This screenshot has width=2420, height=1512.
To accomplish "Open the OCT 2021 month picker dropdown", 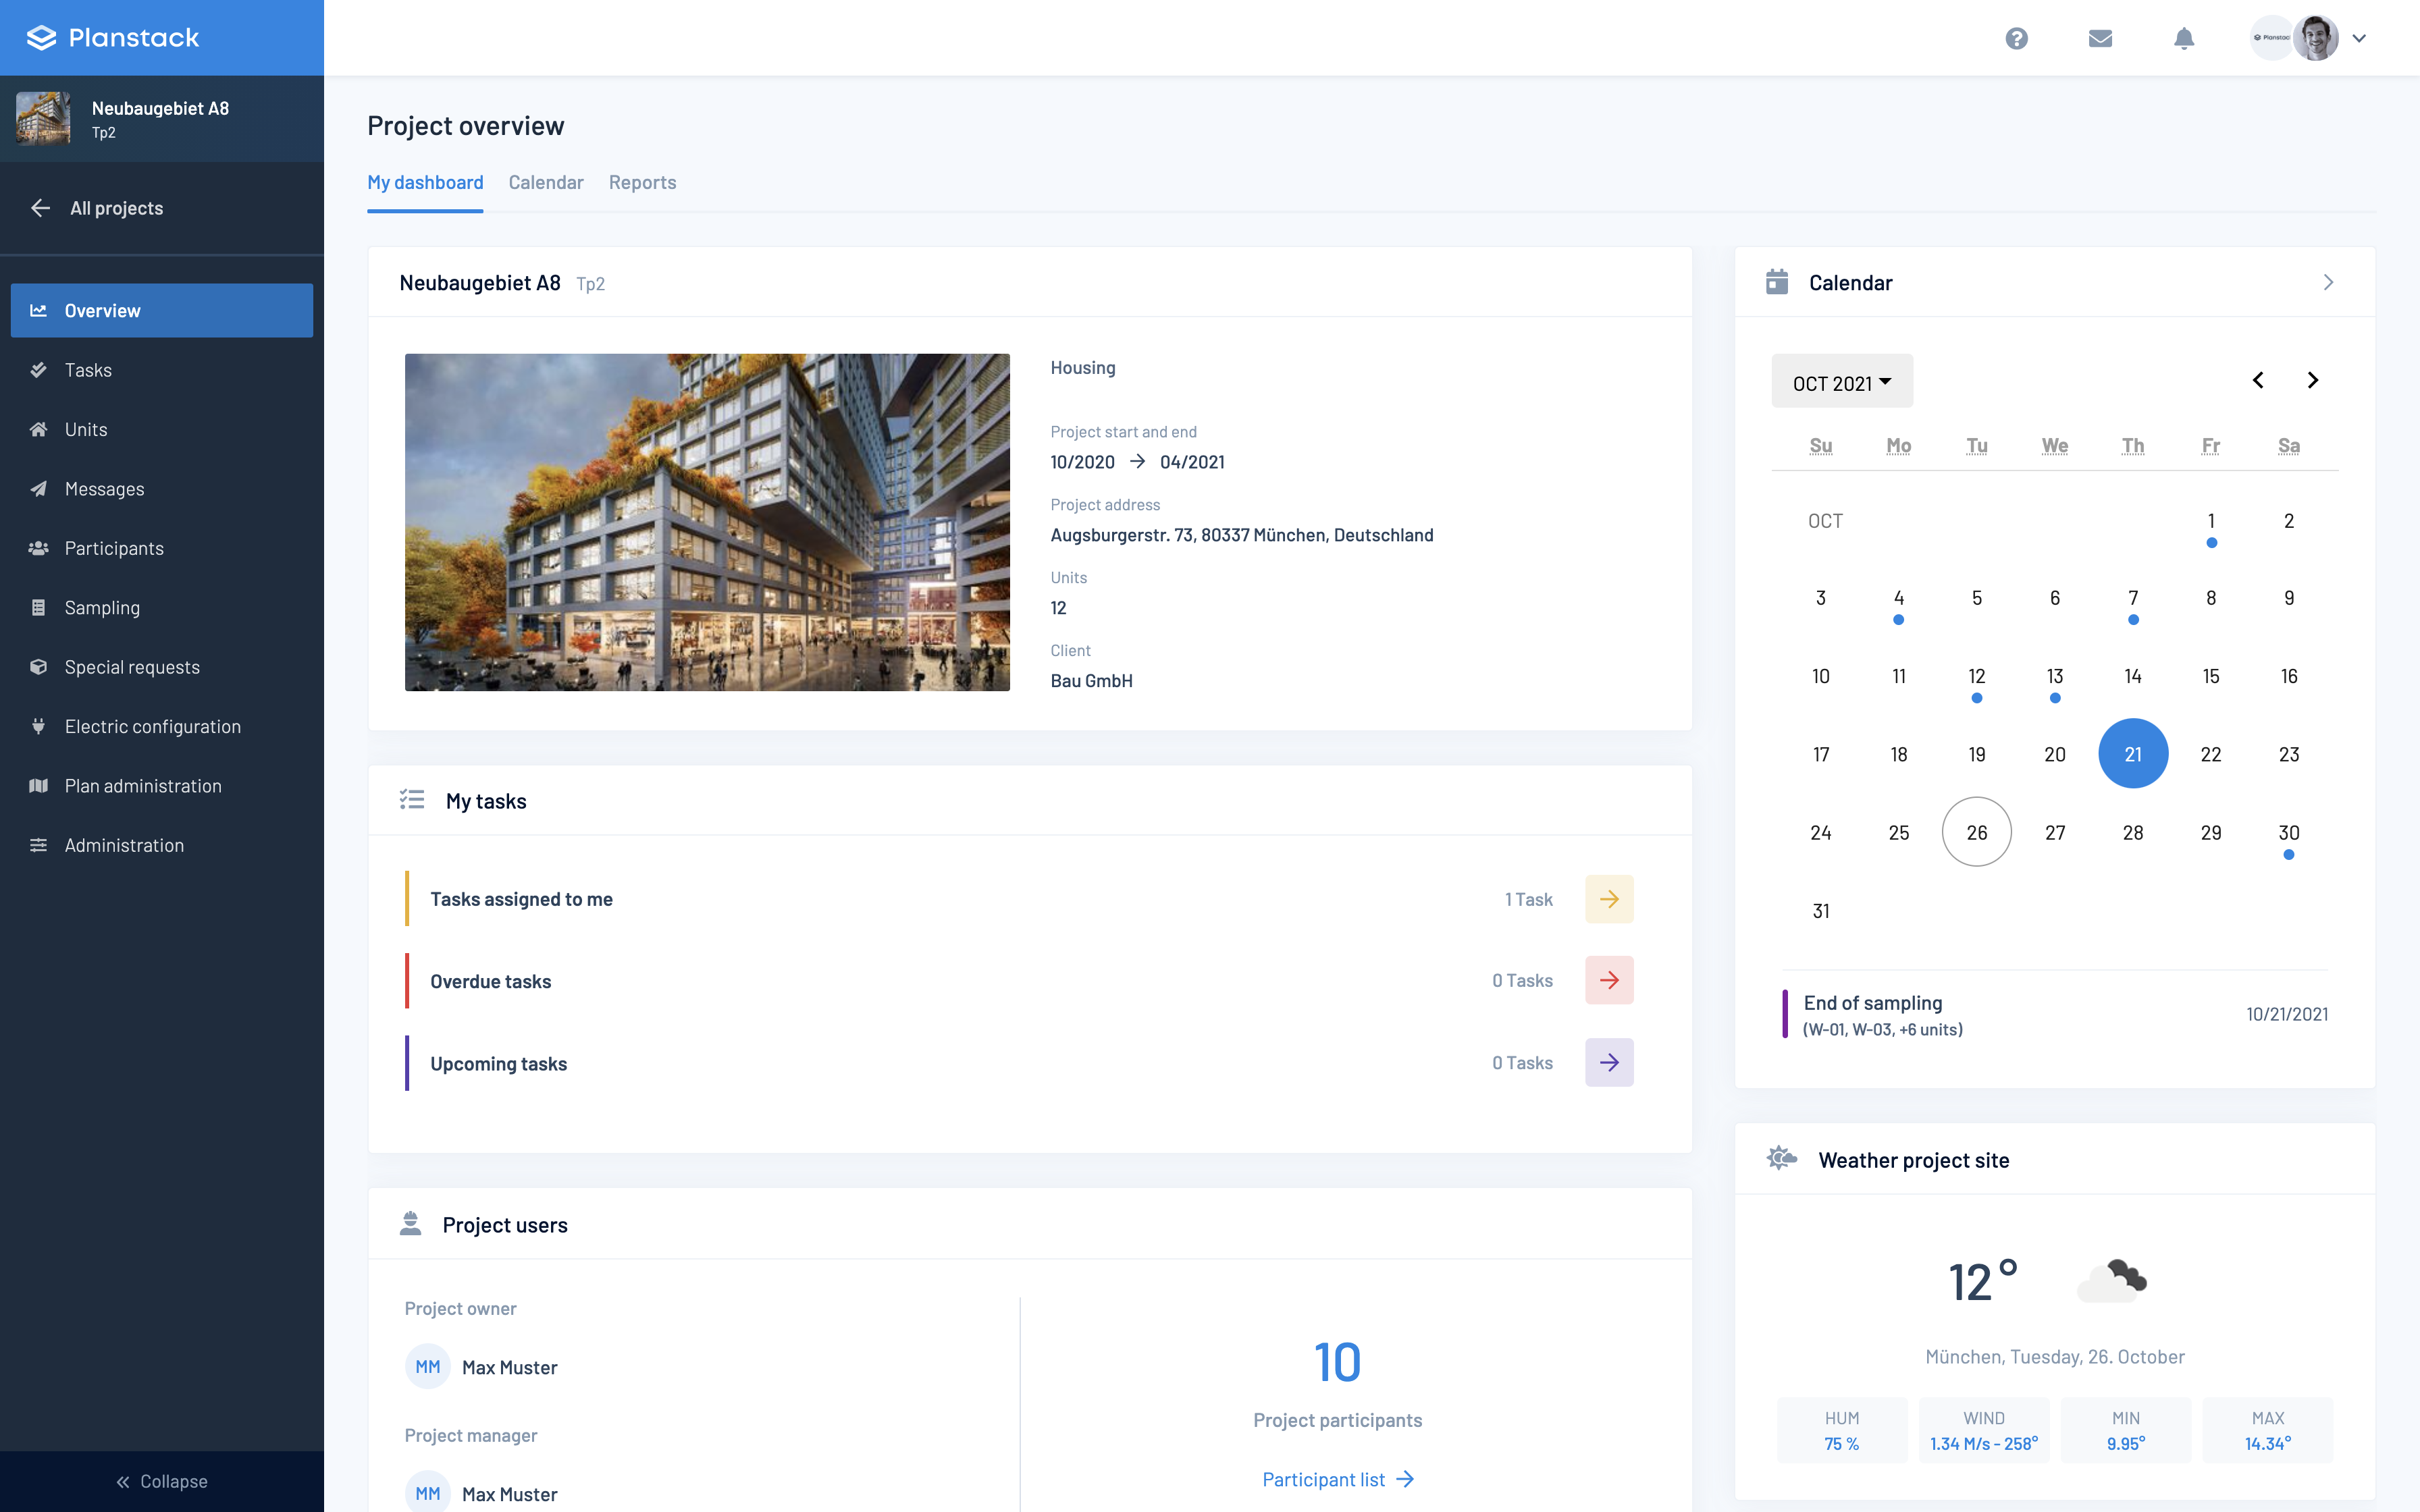I will (x=1841, y=381).
